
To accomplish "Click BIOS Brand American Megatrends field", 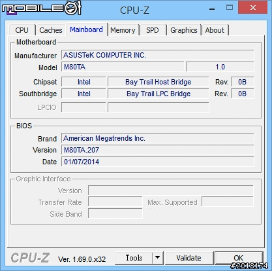I will (157, 138).
